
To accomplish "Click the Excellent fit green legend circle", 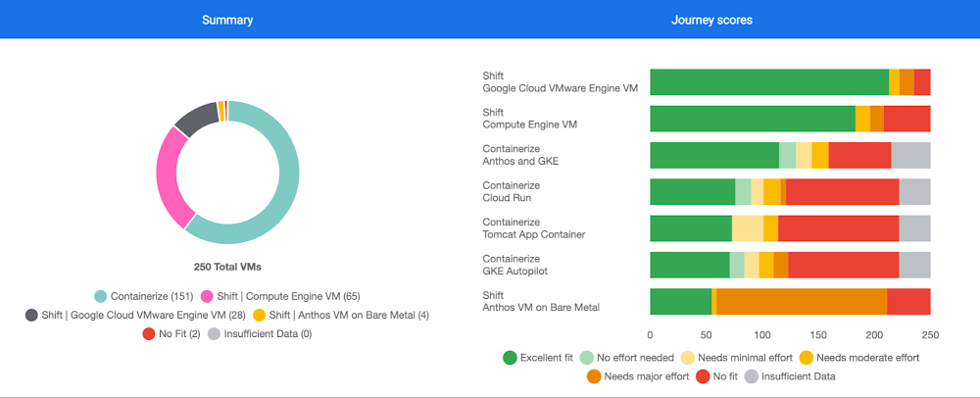I will [x=510, y=358].
